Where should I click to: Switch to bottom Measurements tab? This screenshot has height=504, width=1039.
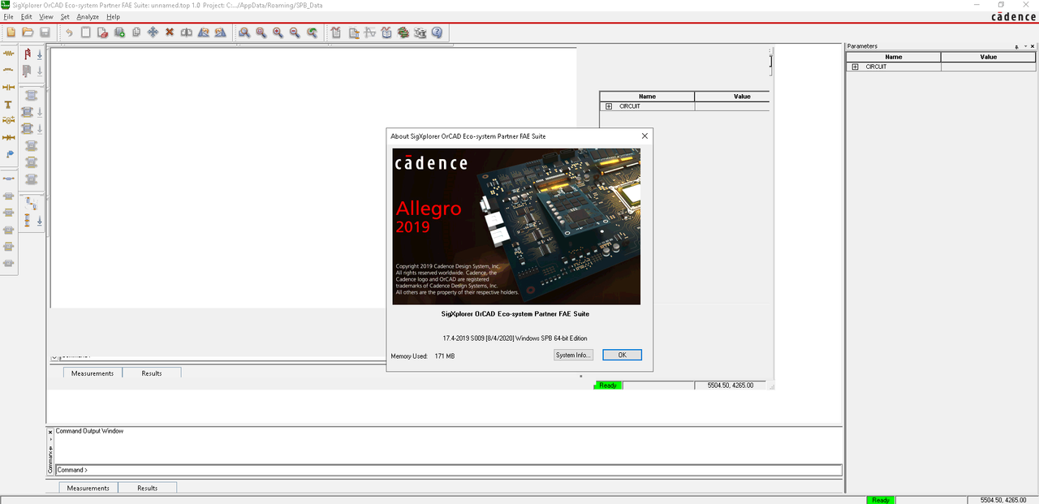point(88,488)
